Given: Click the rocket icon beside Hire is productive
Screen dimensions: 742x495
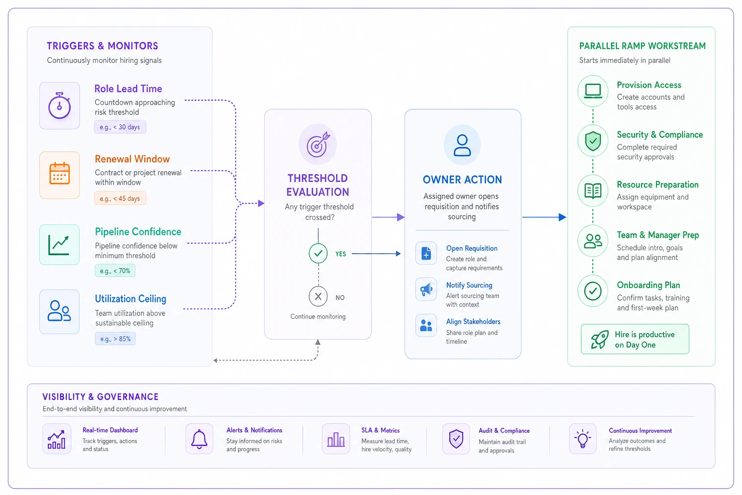Looking at the screenshot, I should [x=599, y=339].
